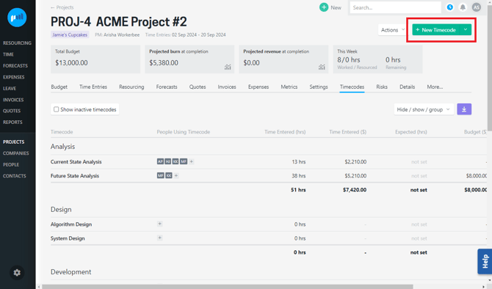
Task: Open the Projected revenue chart icon
Action: (x=322, y=67)
